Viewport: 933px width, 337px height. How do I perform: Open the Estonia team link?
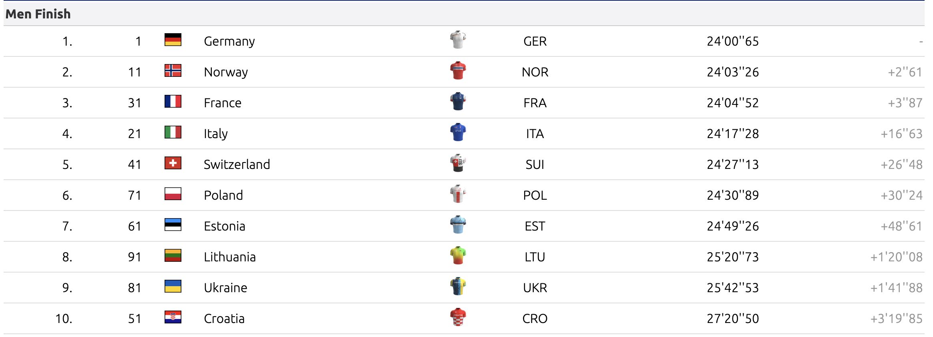224,226
